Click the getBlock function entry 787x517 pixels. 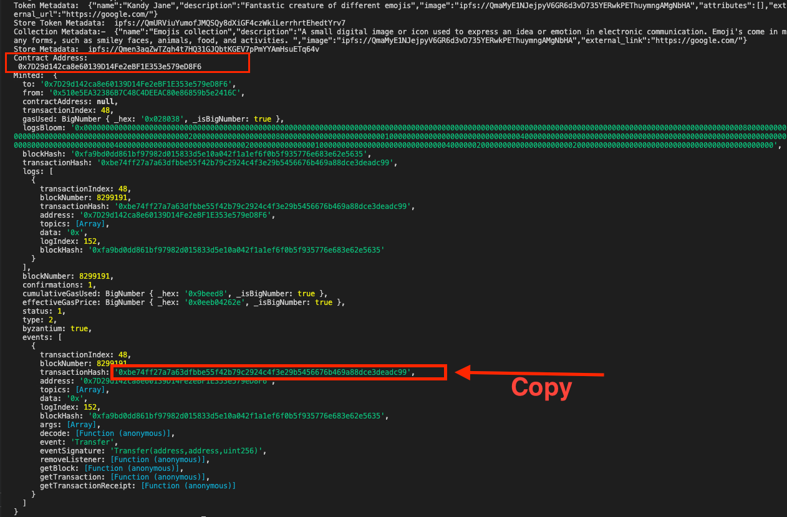click(x=132, y=468)
